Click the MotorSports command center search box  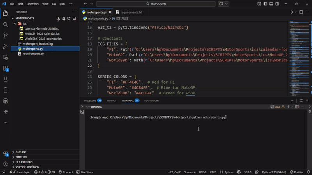156,4
